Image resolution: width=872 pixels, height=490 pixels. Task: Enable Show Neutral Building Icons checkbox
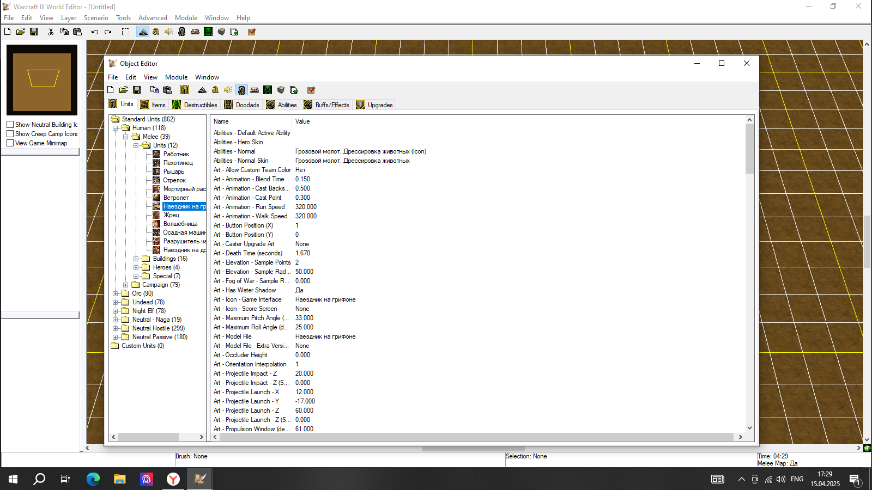tap(10, 125)
